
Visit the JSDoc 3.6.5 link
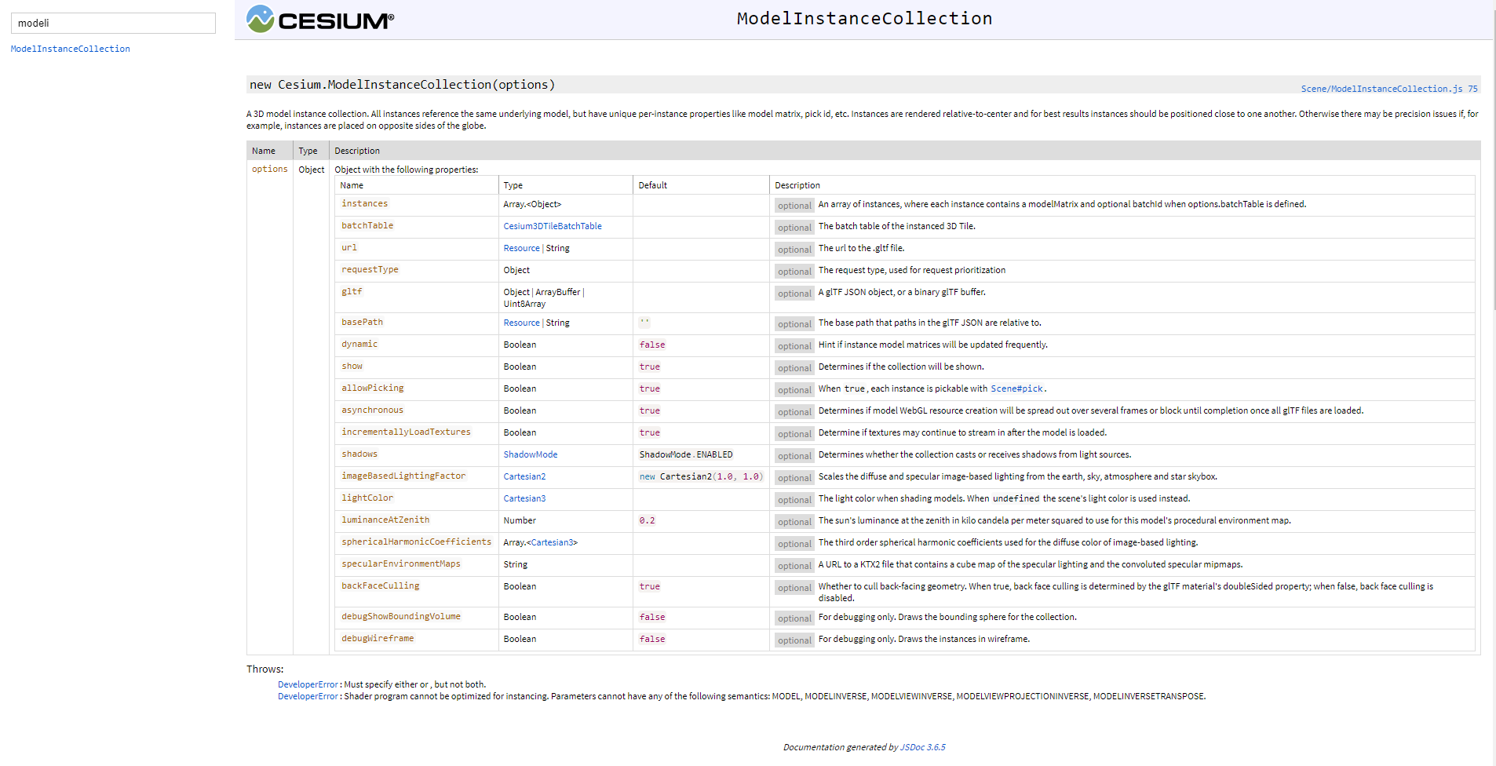click(x=922, y=747)
